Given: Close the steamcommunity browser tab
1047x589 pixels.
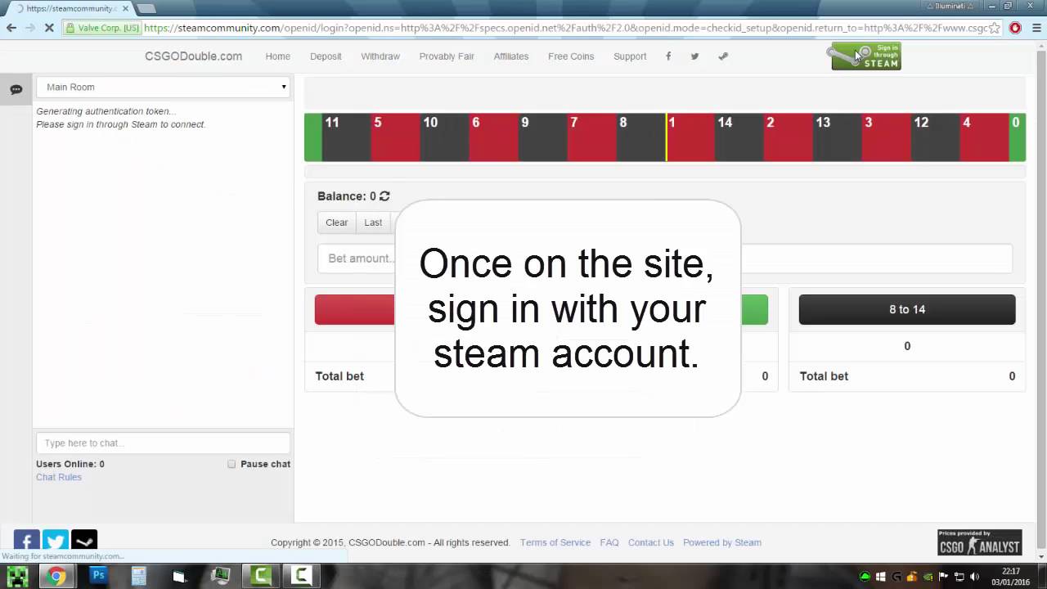Looking at the screenshot, I should 125,8.
